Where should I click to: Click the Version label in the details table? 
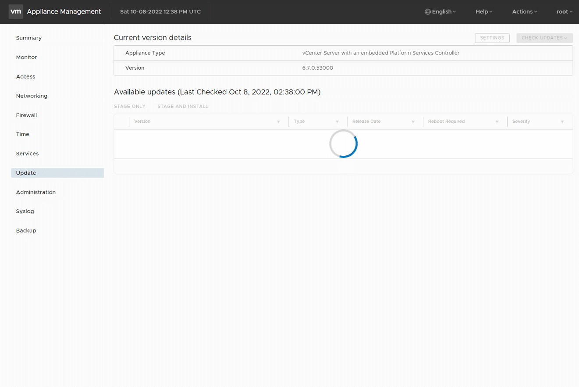click(135, 68)
